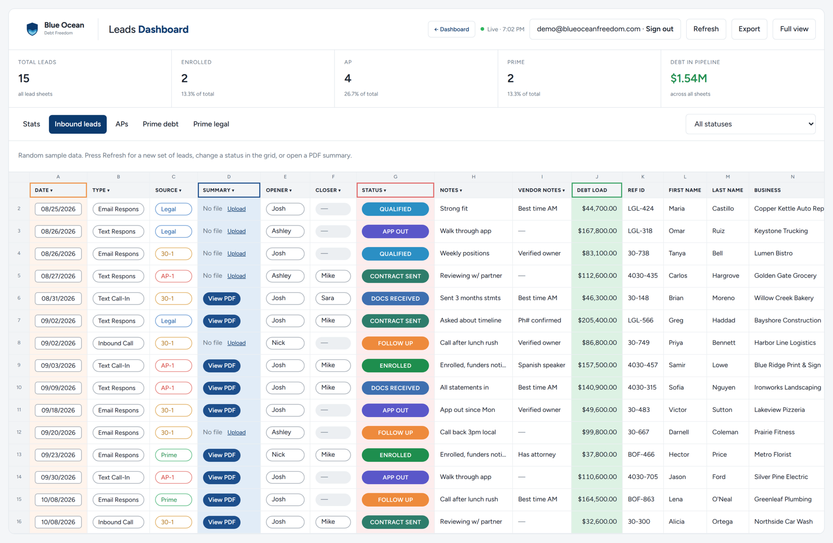Edit the 08/25/2026 date field
Screen dimensions: 833x543
point(58,209)
